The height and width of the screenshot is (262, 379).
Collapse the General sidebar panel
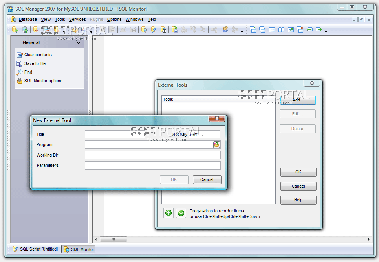[x=79, y=43]
